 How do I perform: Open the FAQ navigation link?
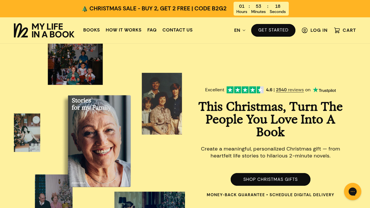pos(152,30)
